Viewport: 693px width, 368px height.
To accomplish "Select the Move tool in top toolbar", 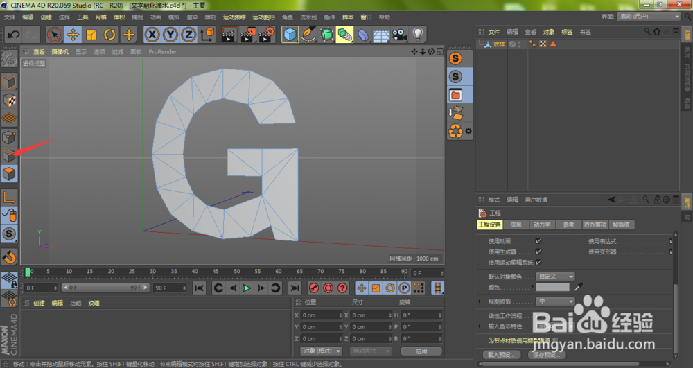I will [73, 34].
